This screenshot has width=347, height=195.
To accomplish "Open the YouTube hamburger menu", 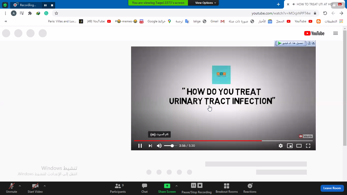I will click(x=336, y=33).
